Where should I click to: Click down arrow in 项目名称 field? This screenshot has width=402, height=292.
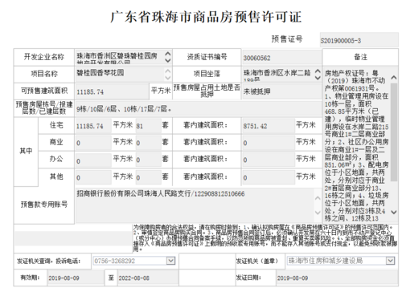click(168, 78)
